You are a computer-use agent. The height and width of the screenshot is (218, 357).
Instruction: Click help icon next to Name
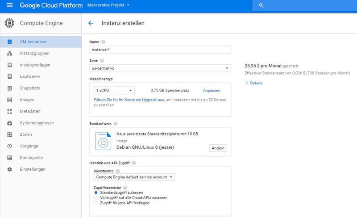(104, 42)
